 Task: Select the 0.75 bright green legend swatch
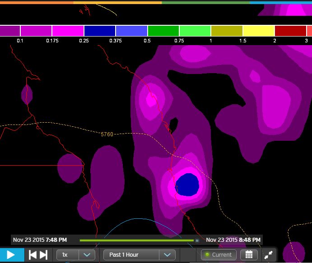195,31
